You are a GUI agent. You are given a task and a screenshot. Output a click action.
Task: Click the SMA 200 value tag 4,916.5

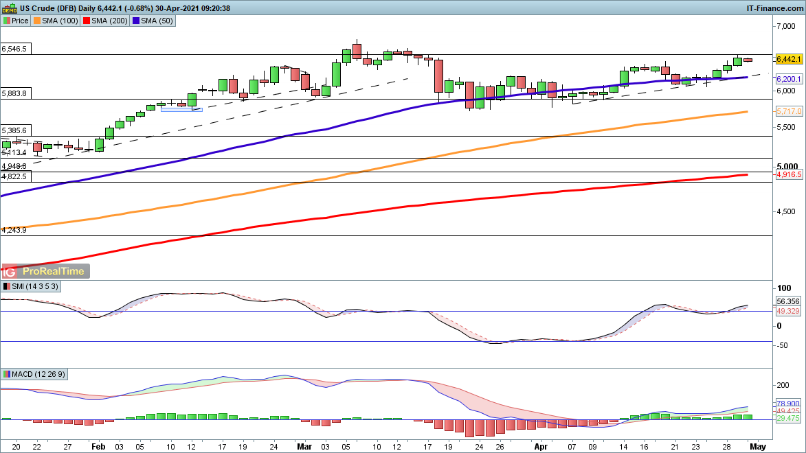click(789, 174)
